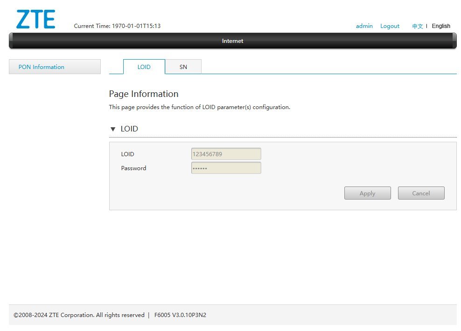This screenshot has width=461, height=331.
Task: Select the LOID tab
Action: coord(144,67)
